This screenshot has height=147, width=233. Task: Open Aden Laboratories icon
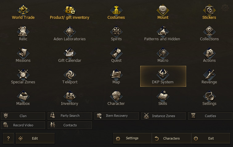[70, 31]
